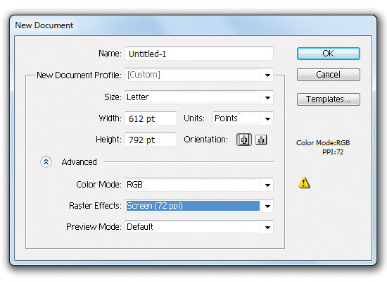This screenshot has height=282, width=387.
Task: Click the Name field containing Untitled-1
Action: point(199,54)
